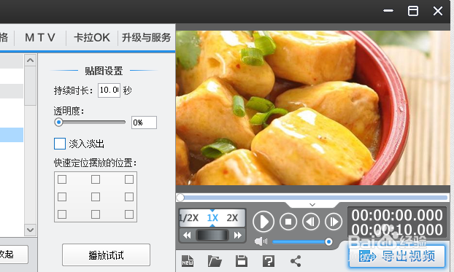Click the 00:00:10.000 total time display

click(x=397, y=230)
